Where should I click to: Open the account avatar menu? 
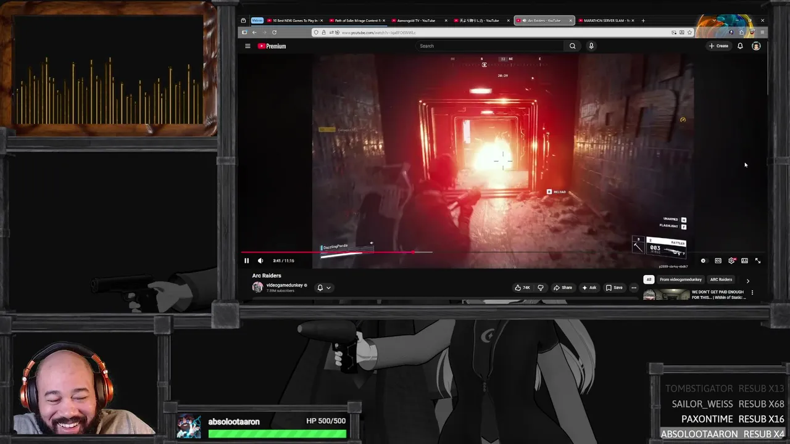[x=756, y=46]
